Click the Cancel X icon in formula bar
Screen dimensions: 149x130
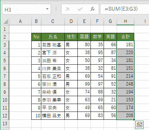click(68, 9)
